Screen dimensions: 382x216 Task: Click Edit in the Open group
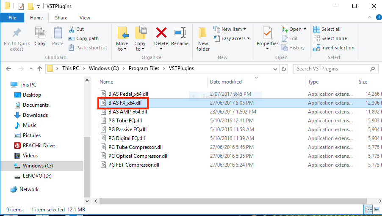(x=290, y=38)
